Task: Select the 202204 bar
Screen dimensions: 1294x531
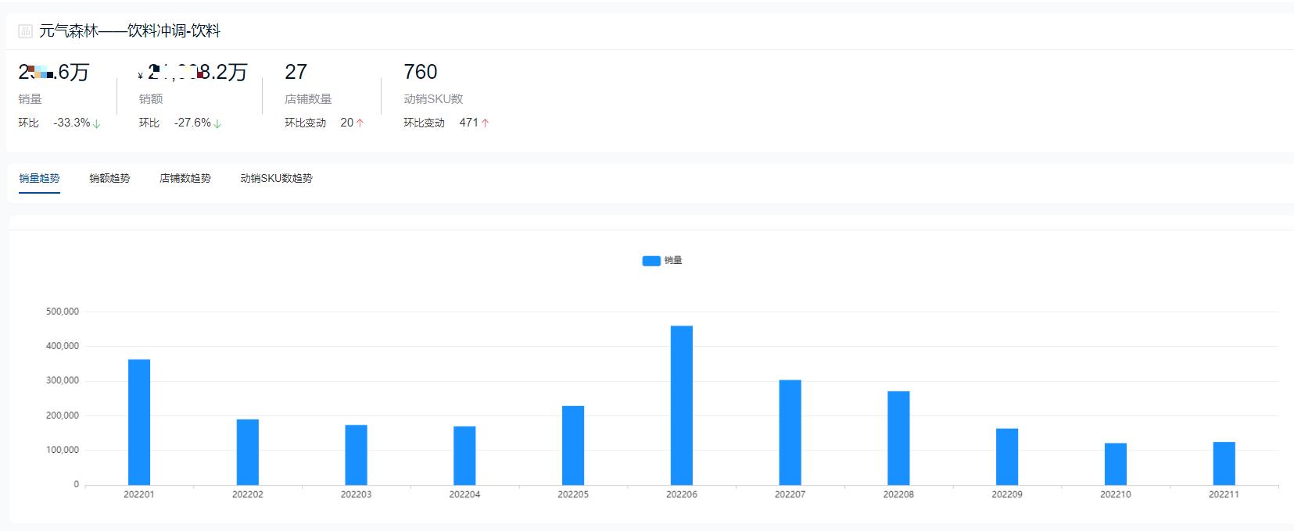Action: pos(464,456)
